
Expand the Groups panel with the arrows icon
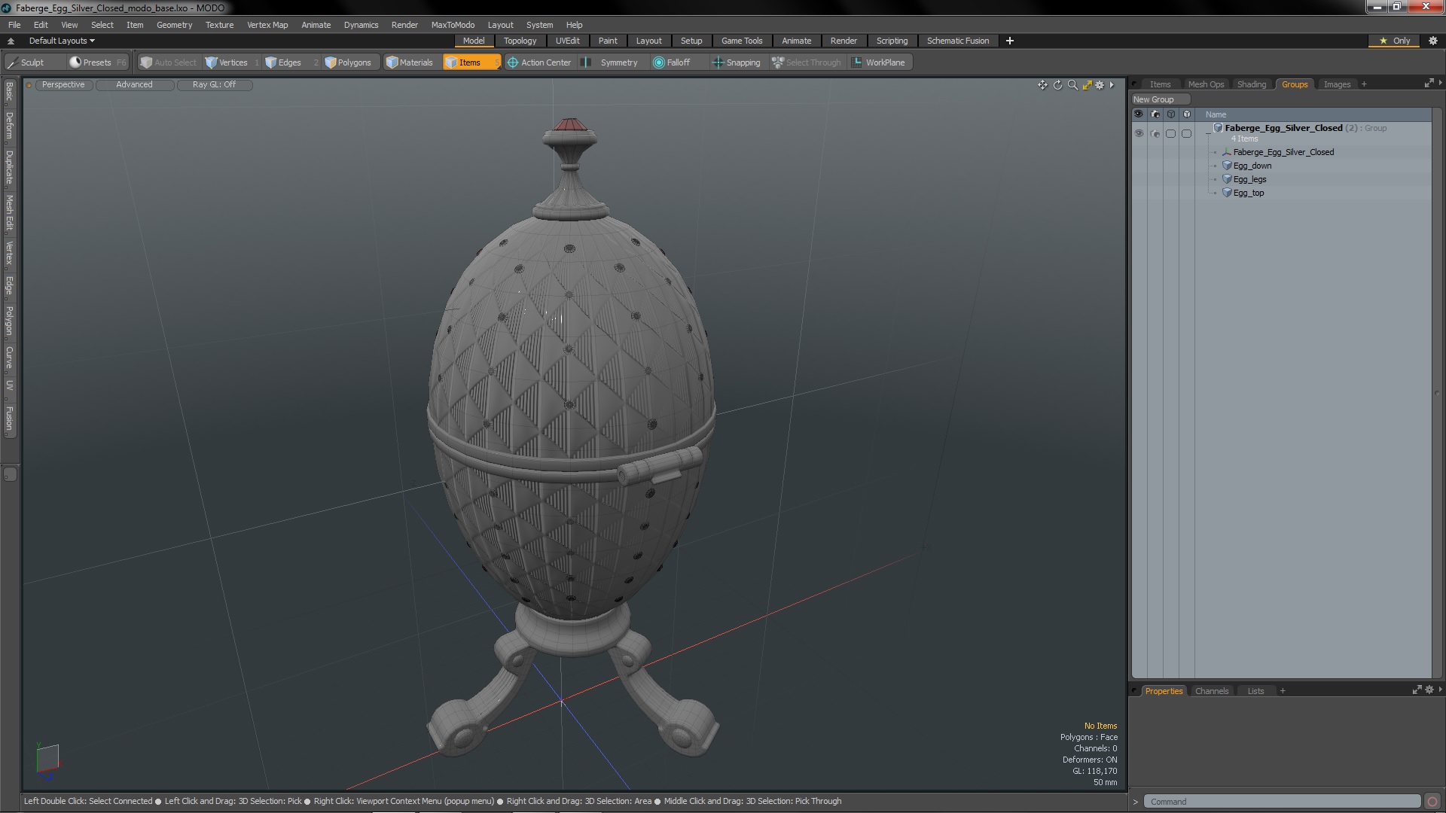pos(1429,84)
